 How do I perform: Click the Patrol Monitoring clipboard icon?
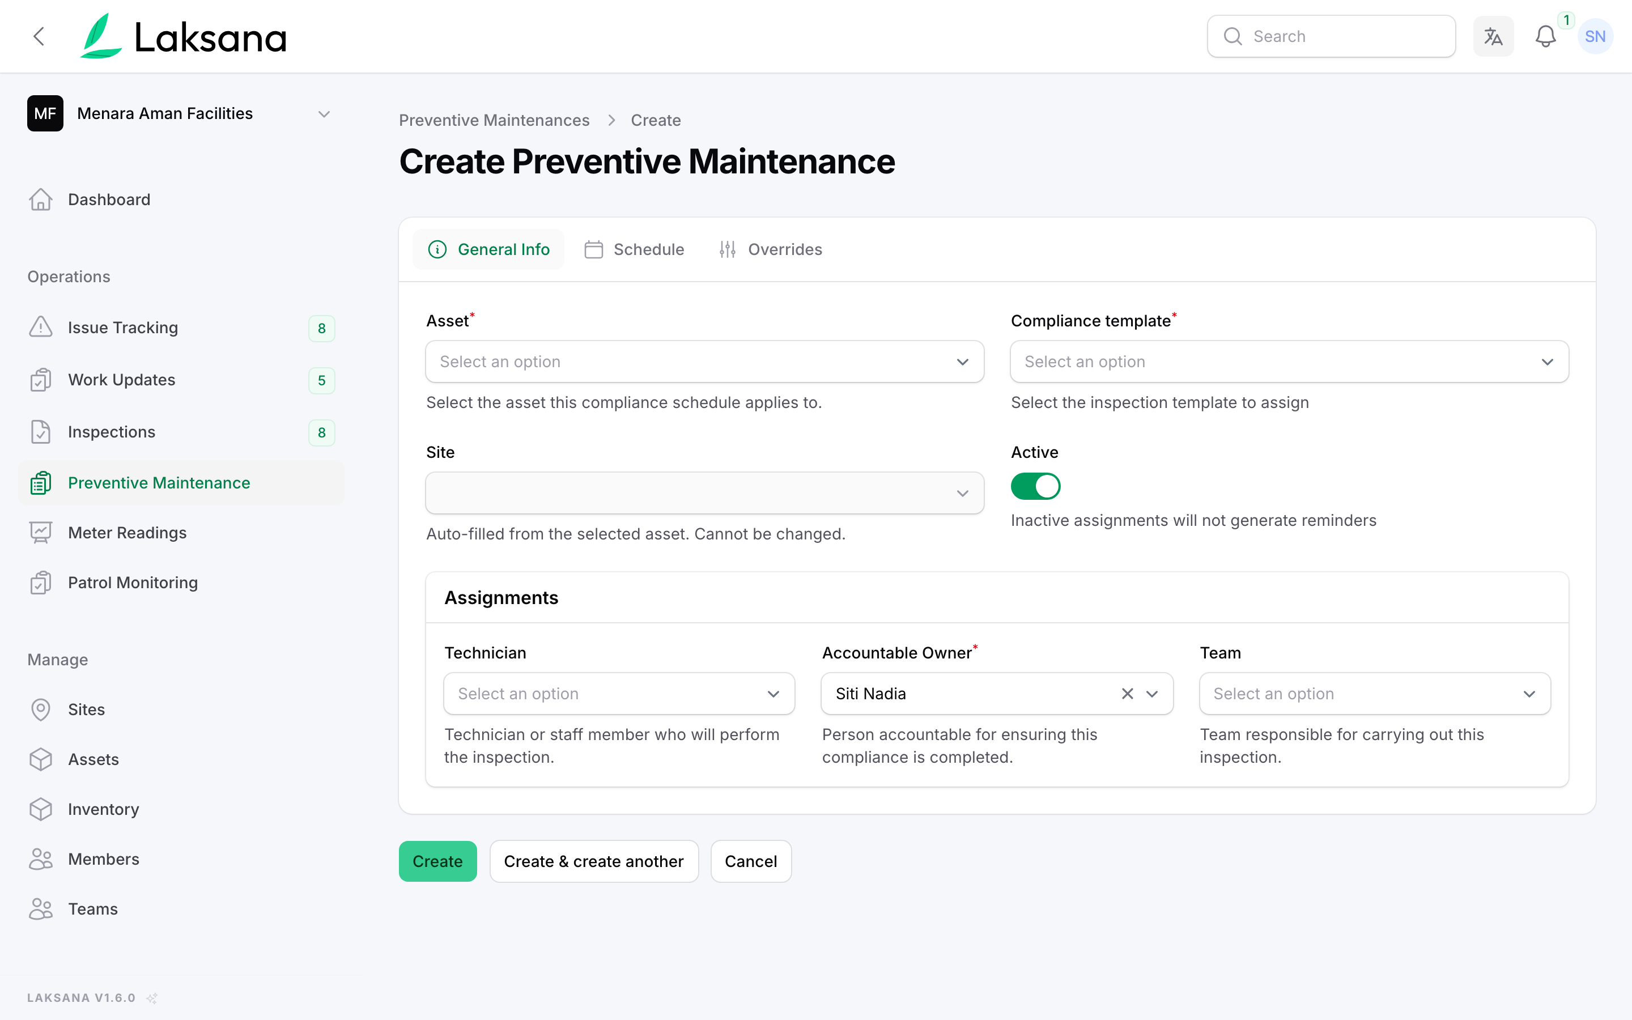click(40, 583)
